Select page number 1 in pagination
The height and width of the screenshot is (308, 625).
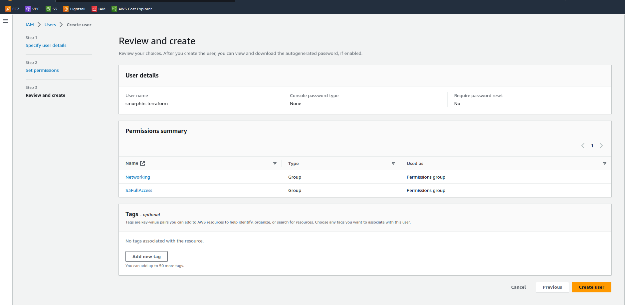point(592,146)
